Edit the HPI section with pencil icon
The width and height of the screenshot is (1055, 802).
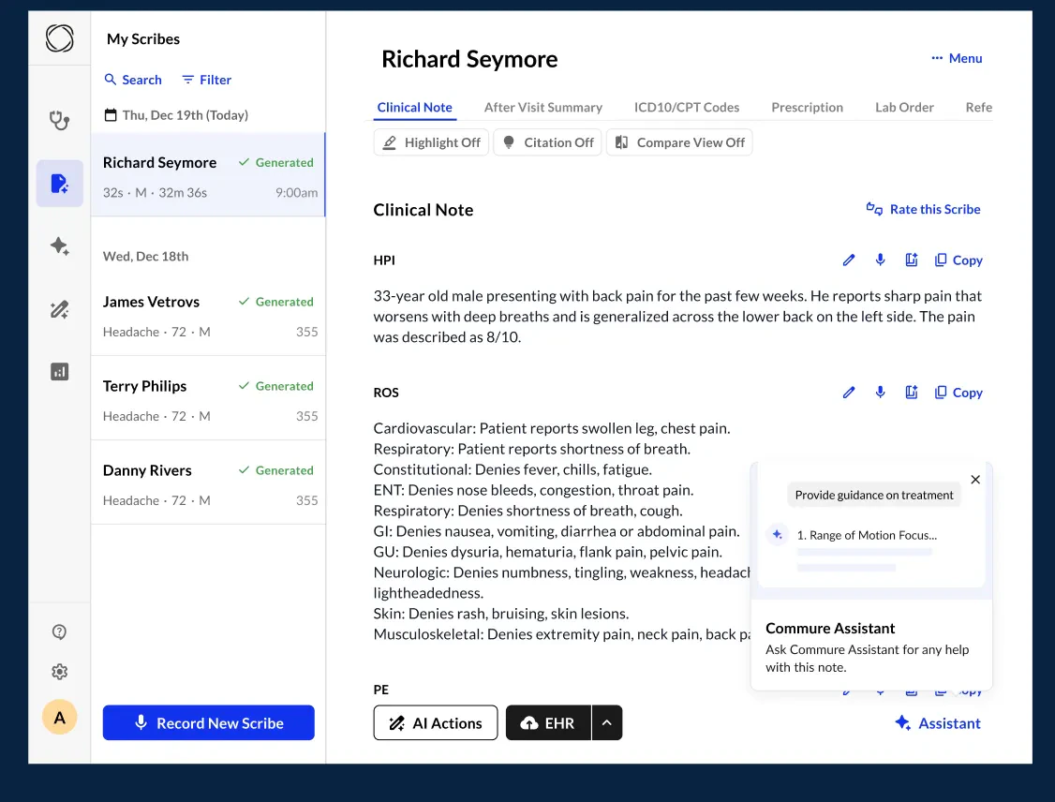849,260
